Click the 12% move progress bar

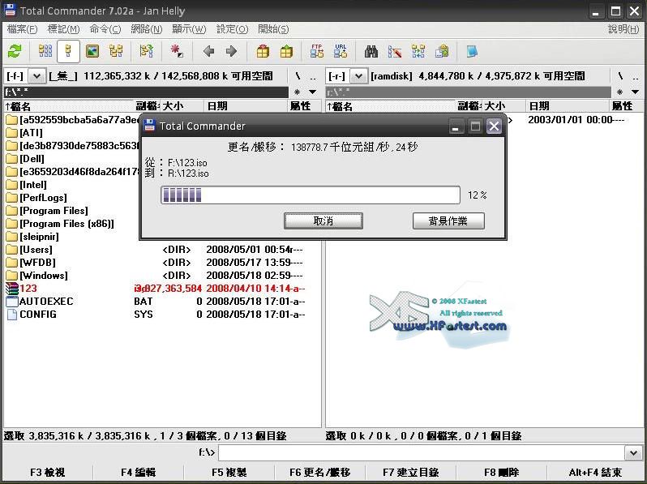tap(311, 195)
